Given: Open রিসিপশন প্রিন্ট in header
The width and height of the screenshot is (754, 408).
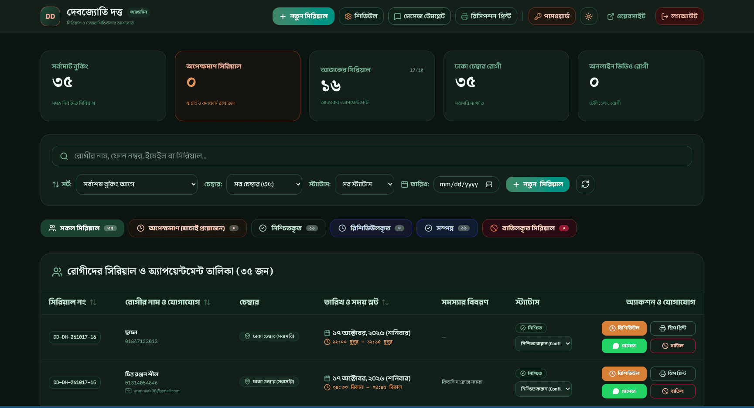Looking at the screenshot, I should tap(486, 16).
